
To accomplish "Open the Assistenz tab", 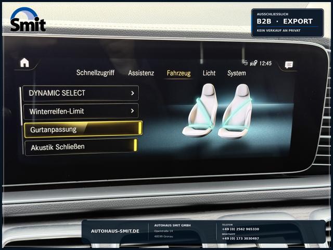I will 141,73.
